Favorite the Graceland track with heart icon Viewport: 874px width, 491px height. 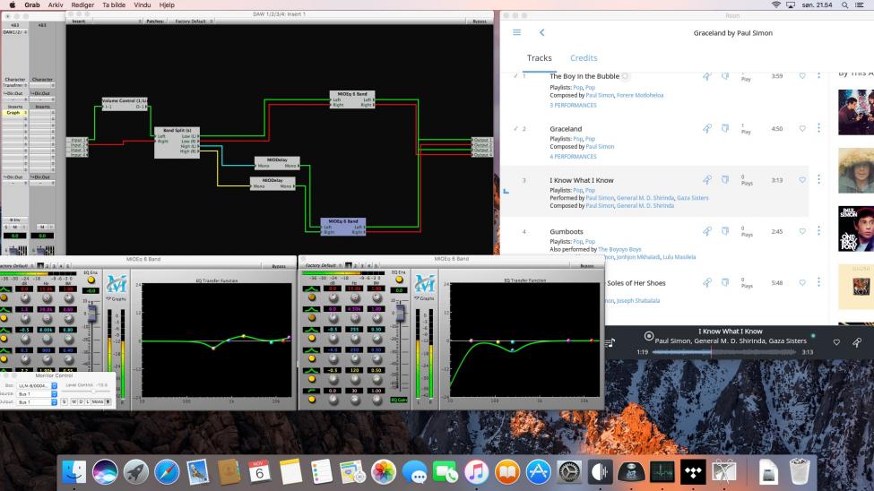802,129
